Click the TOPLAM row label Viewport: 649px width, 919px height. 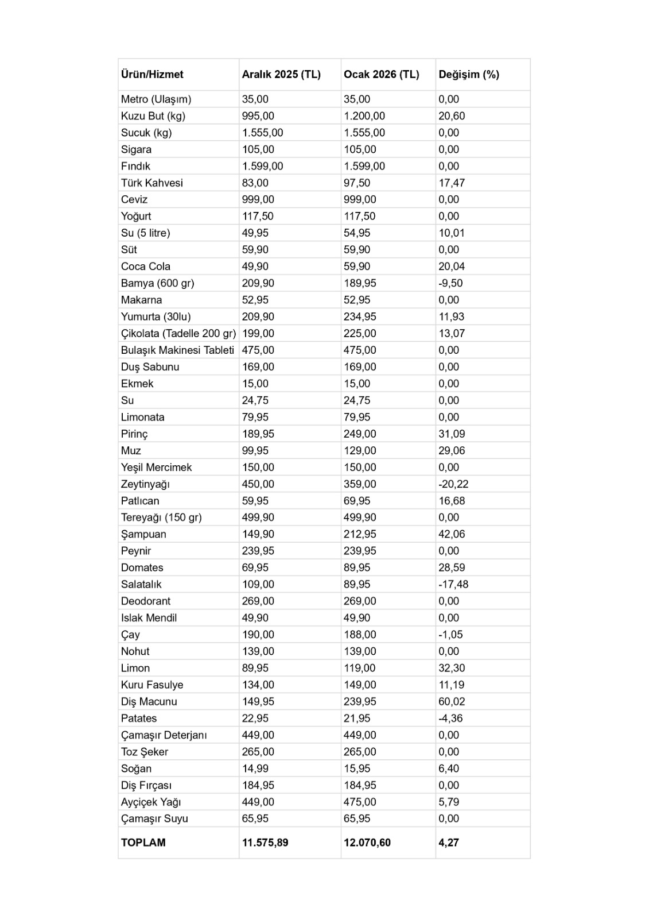pyautogui.click(x=143, y=843)
